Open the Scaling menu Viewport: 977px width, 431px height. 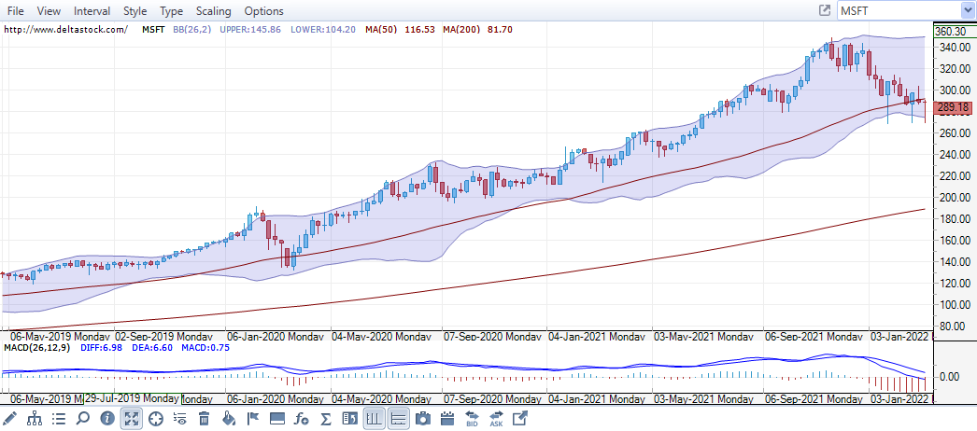pos(213,11)
